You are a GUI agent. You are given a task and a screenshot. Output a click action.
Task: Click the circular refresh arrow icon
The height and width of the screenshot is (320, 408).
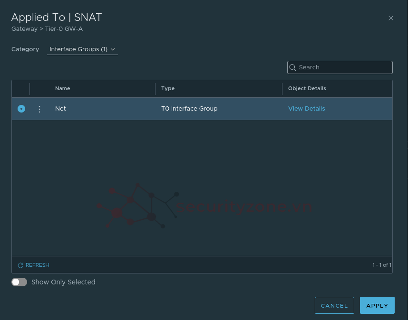(20, 265)
